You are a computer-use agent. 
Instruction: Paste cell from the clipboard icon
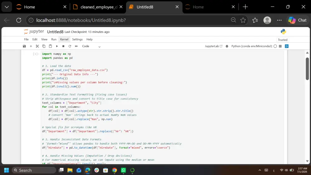[x=50, y=46]
